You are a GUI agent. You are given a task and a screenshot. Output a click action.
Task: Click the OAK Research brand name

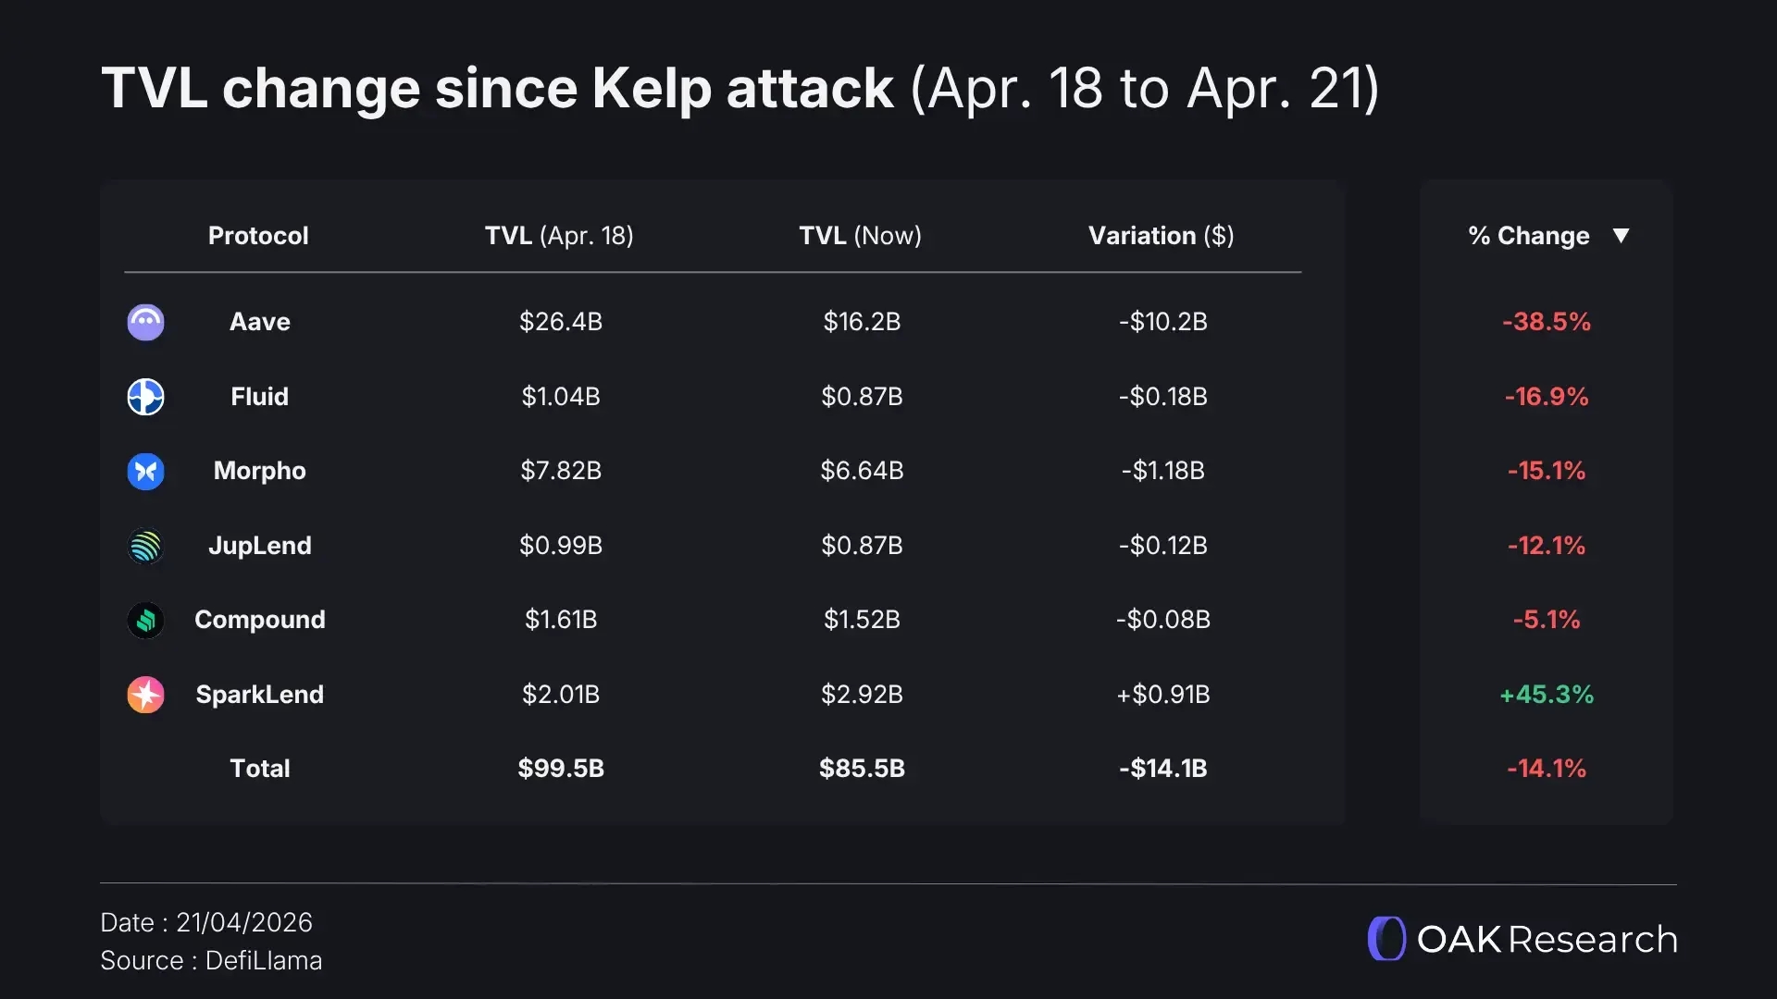click(x=1547, y=939)
